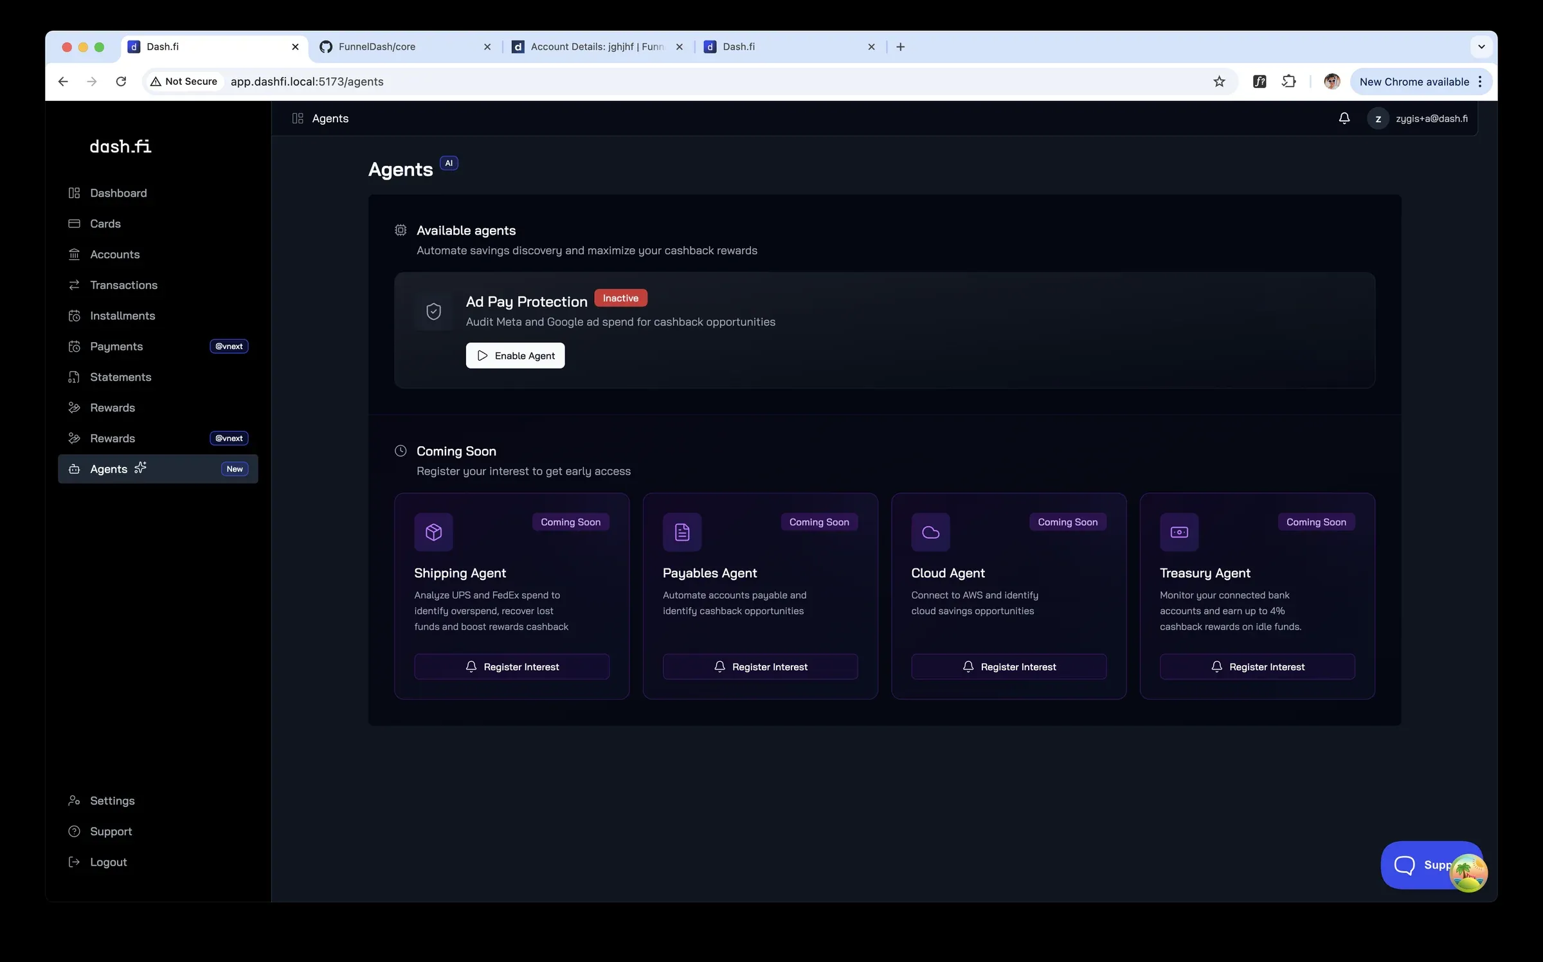Open the Chrome three-dot menu
This screenshot has width=1543, height=962.
point(1479,82)
